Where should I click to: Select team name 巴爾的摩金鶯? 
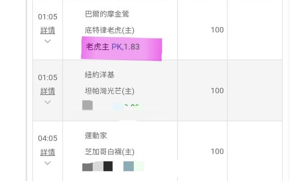[107, 14]
